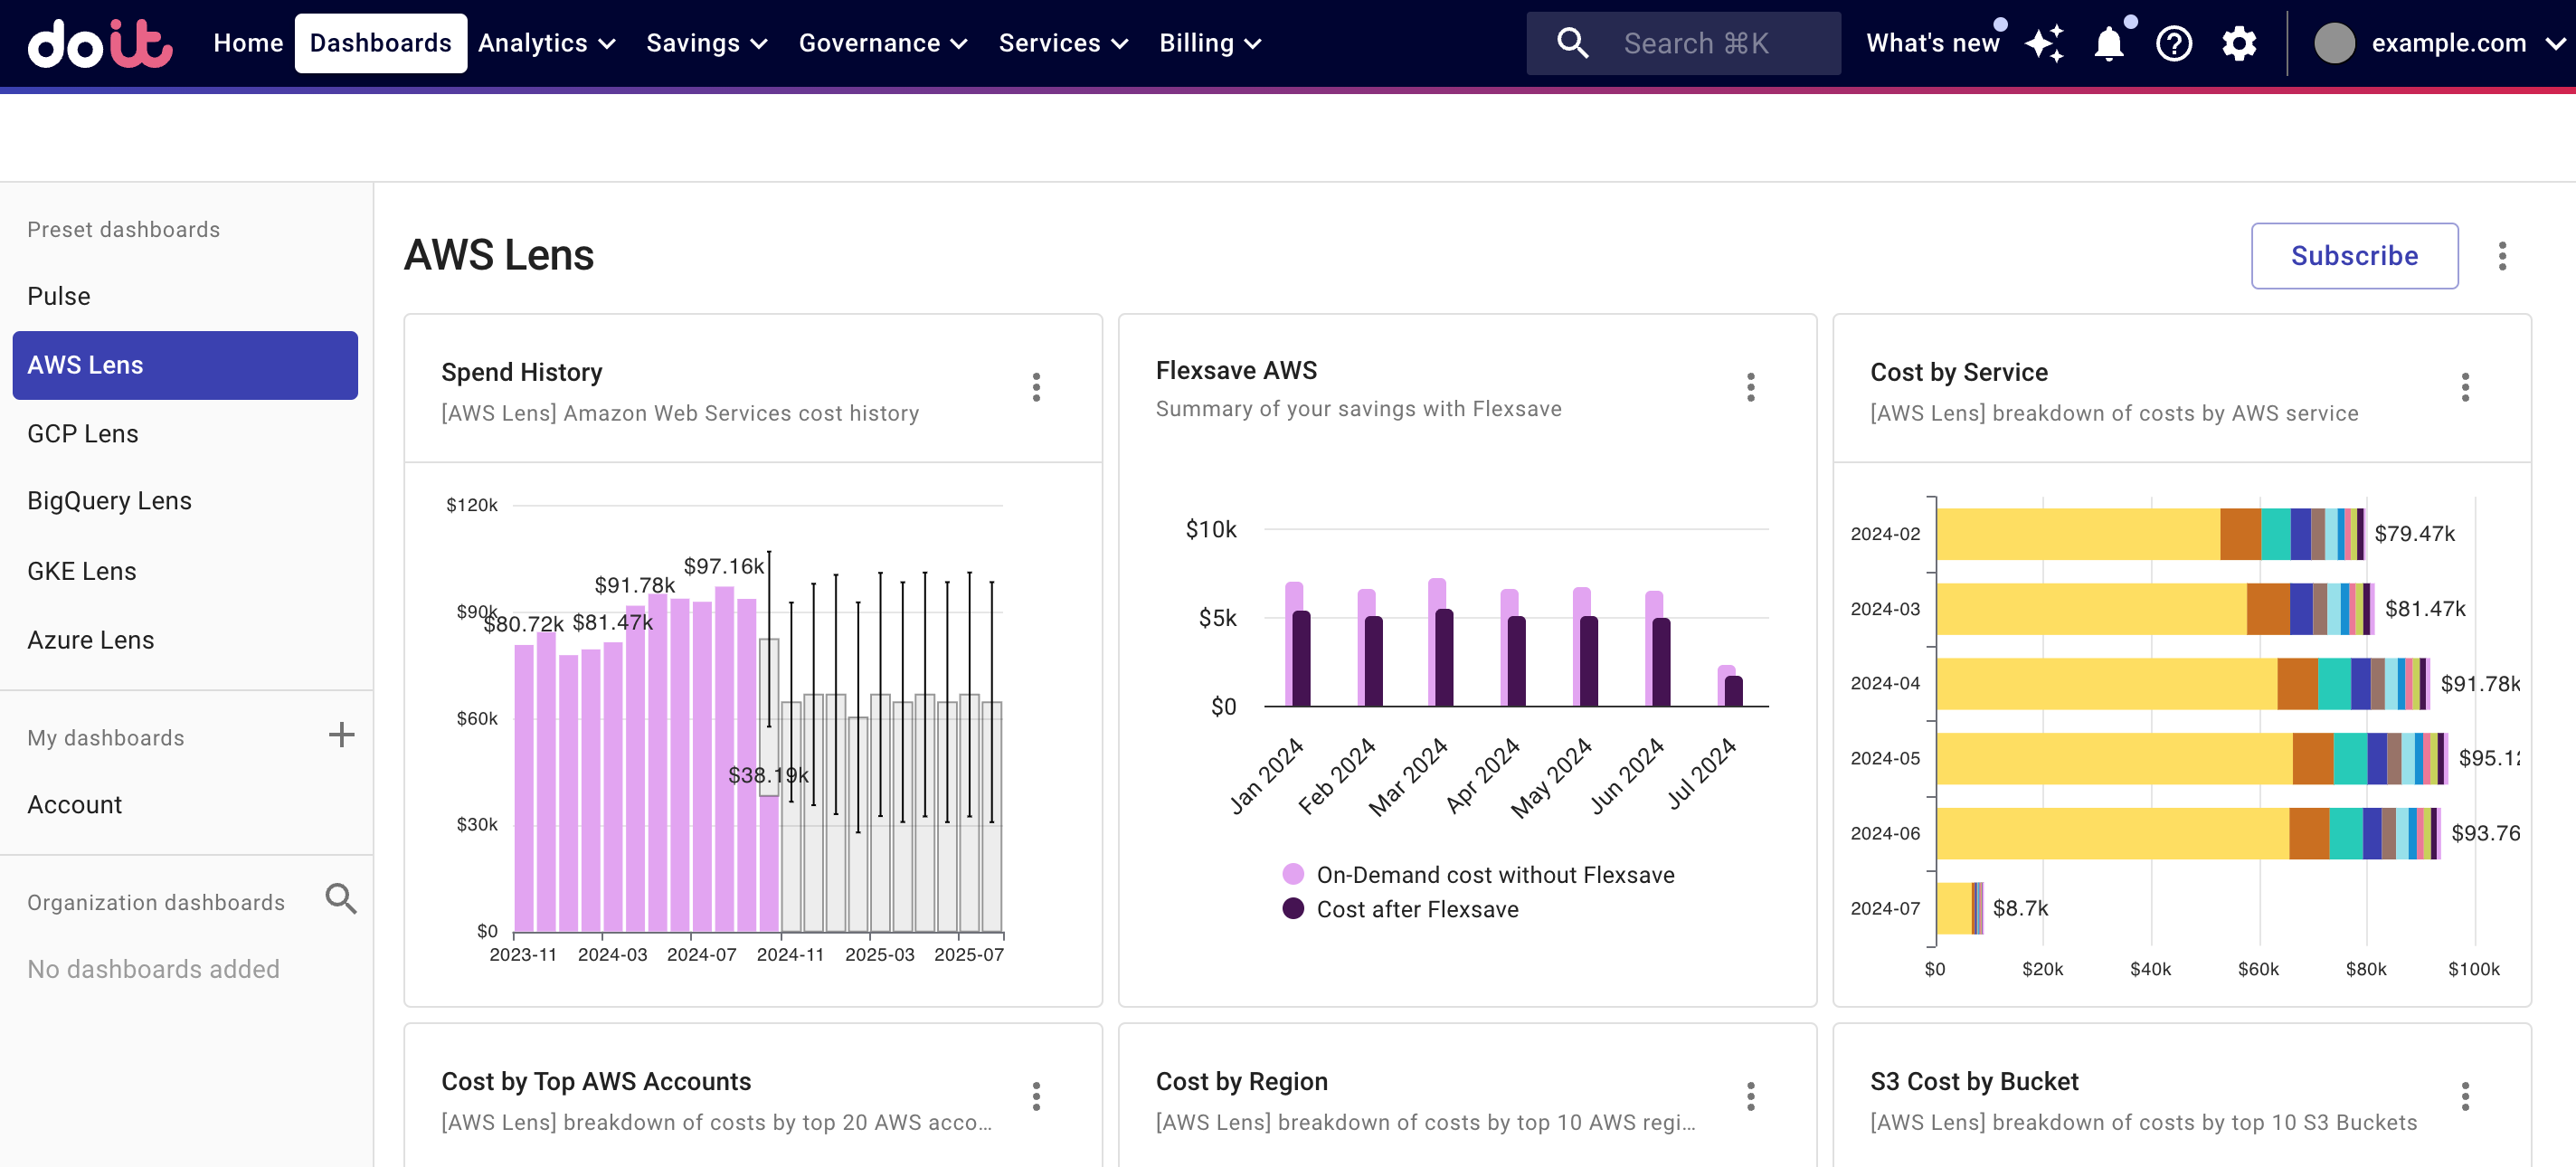This screenshot has width=2576, height=1167.
Task: Click the Cost by Service widget title
Action: pyautogui.click(x=1958, y=372)
